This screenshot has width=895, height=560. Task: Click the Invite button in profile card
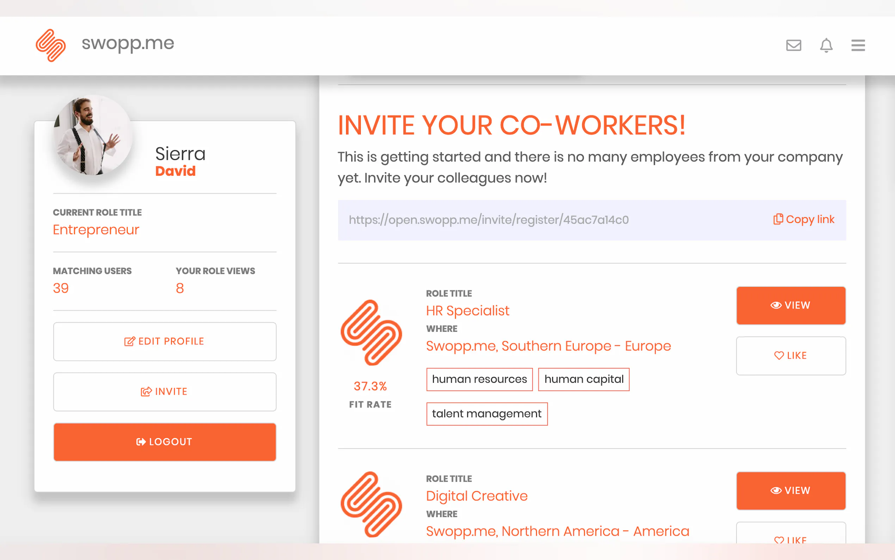pos(165,391)
